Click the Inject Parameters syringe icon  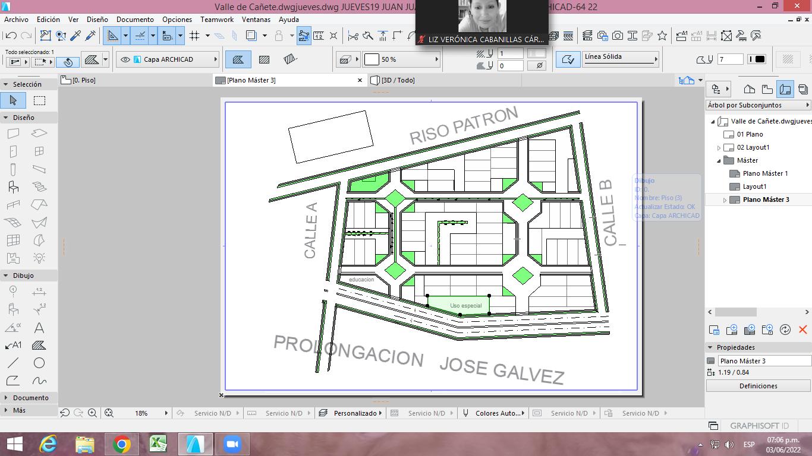pyautogui.click(x=90, y=36)
